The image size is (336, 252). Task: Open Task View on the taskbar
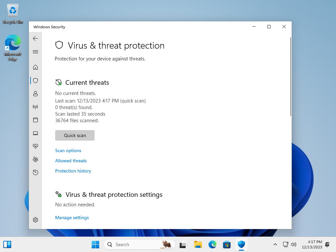[x=183, y=244]
